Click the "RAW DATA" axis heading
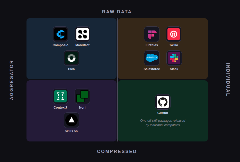240x162 pixels. [117, 12]
